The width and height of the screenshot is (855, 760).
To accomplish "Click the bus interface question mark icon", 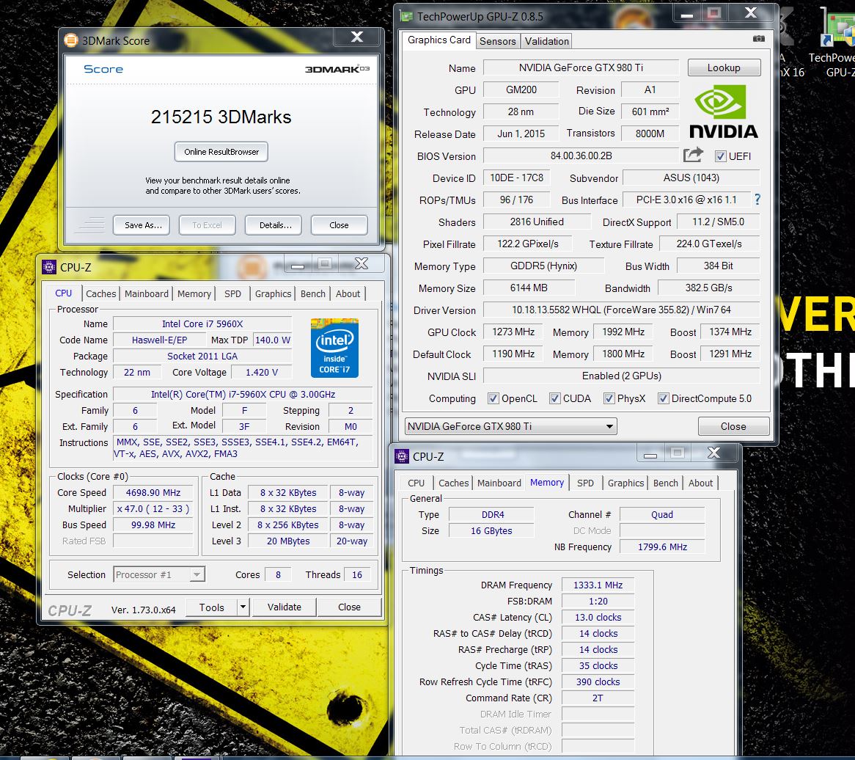I will [757, 200].
